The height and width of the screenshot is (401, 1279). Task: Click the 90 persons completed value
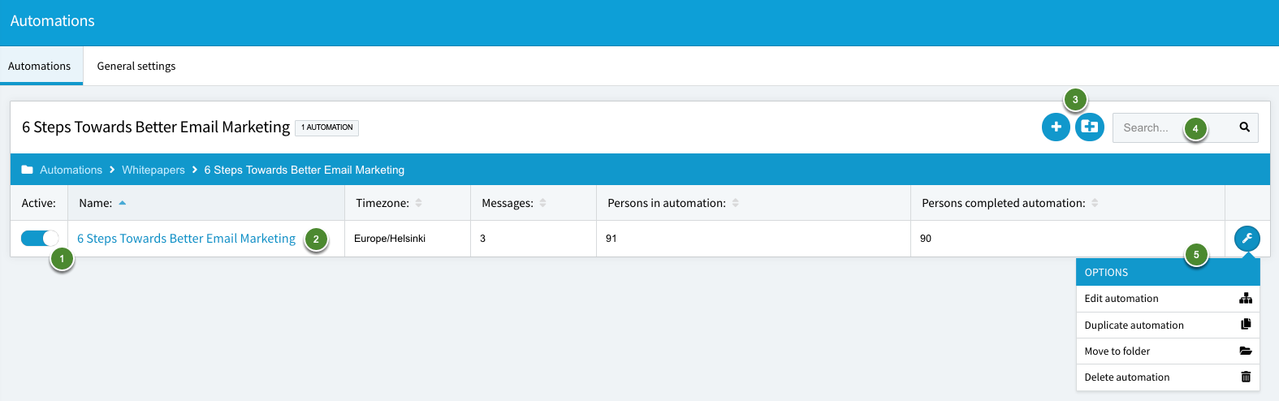click(x=926, y=239)
